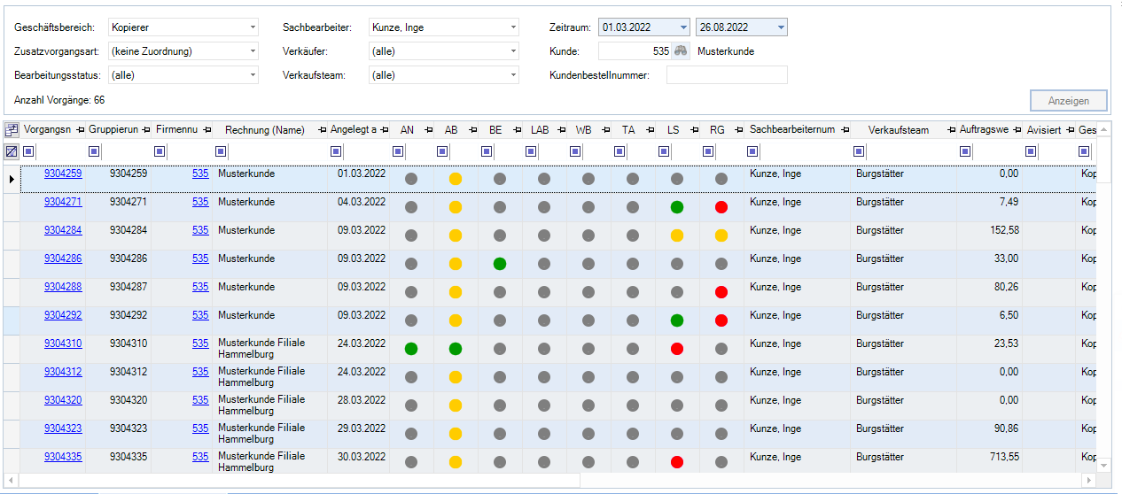Viewport: 1122px width, 494px height.
Task: Click green LS status dot for 9304292
Action: pos(677,320)
